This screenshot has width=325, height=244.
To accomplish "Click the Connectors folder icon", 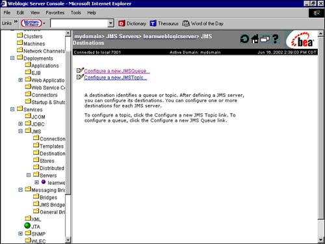I will pos(28,94).
